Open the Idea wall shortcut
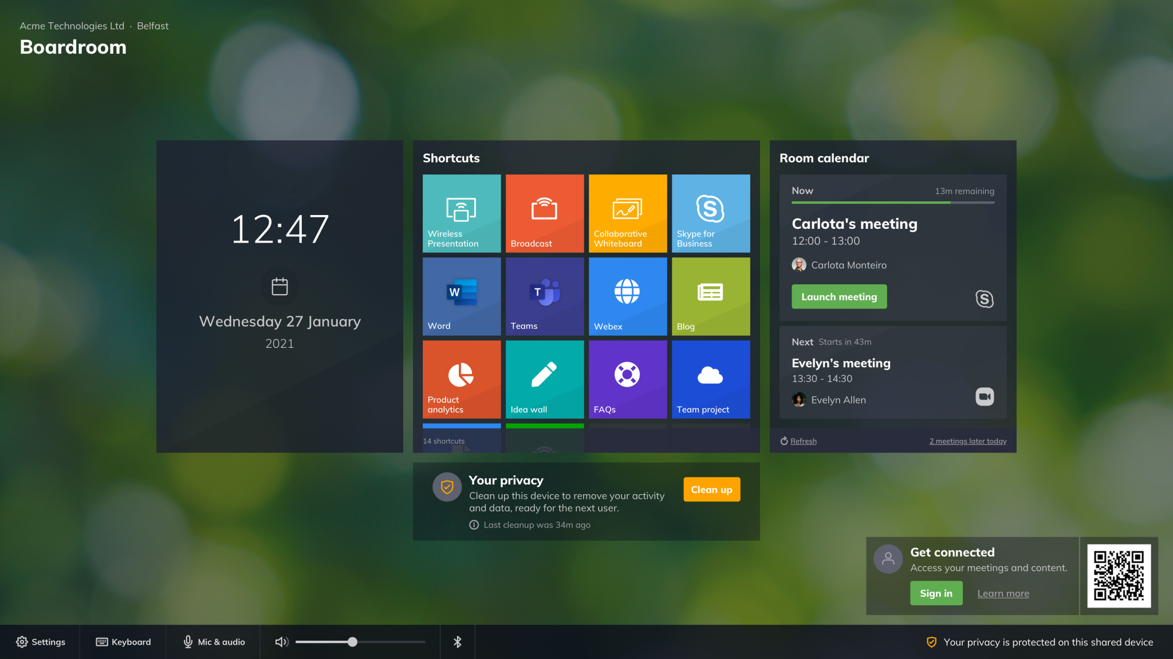Image resolution: width=1173 pixels, height=659 pixels. point(544,379)
